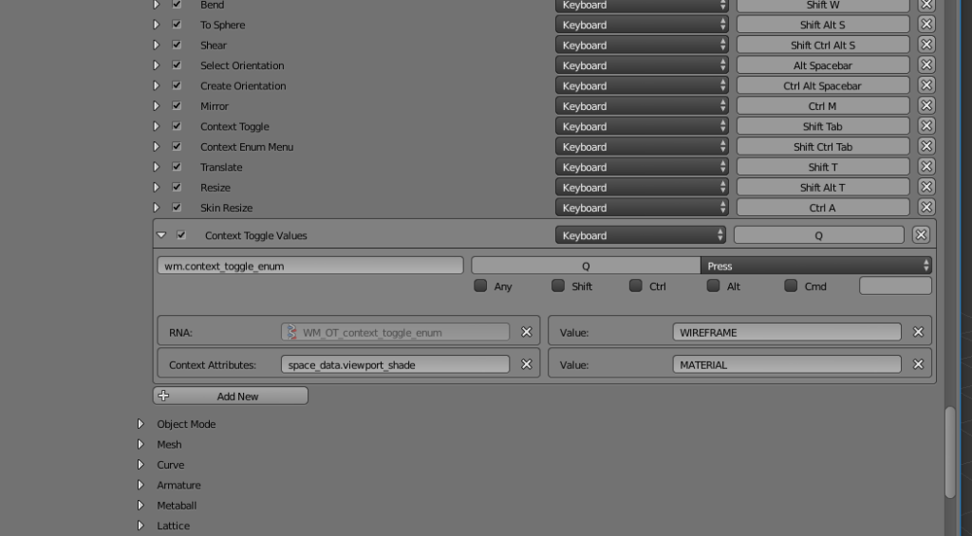
Task: Clear the Context Attributes field
Action: 526,364
